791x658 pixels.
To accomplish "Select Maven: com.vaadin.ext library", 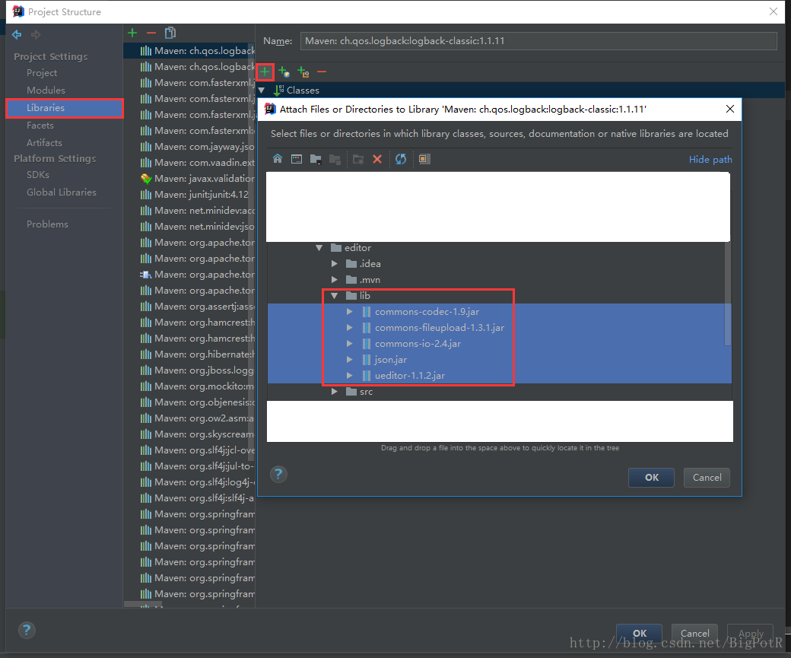I will point(189,163).
